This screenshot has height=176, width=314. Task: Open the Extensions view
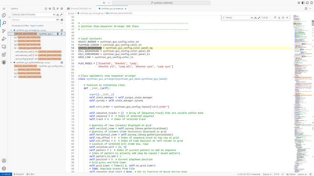(x=4, y=54)
